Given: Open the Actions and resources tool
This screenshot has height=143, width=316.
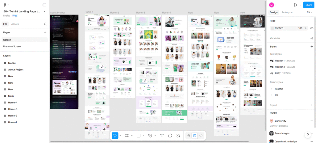Looking at the screenshot, I should point(178,136).
